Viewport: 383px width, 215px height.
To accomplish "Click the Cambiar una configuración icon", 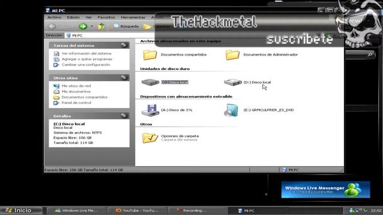I will point(56,64).
